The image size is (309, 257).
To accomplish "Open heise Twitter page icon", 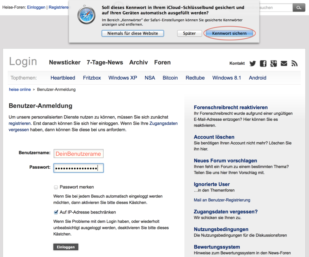I will pyautogui.click(x=253, y=63).
